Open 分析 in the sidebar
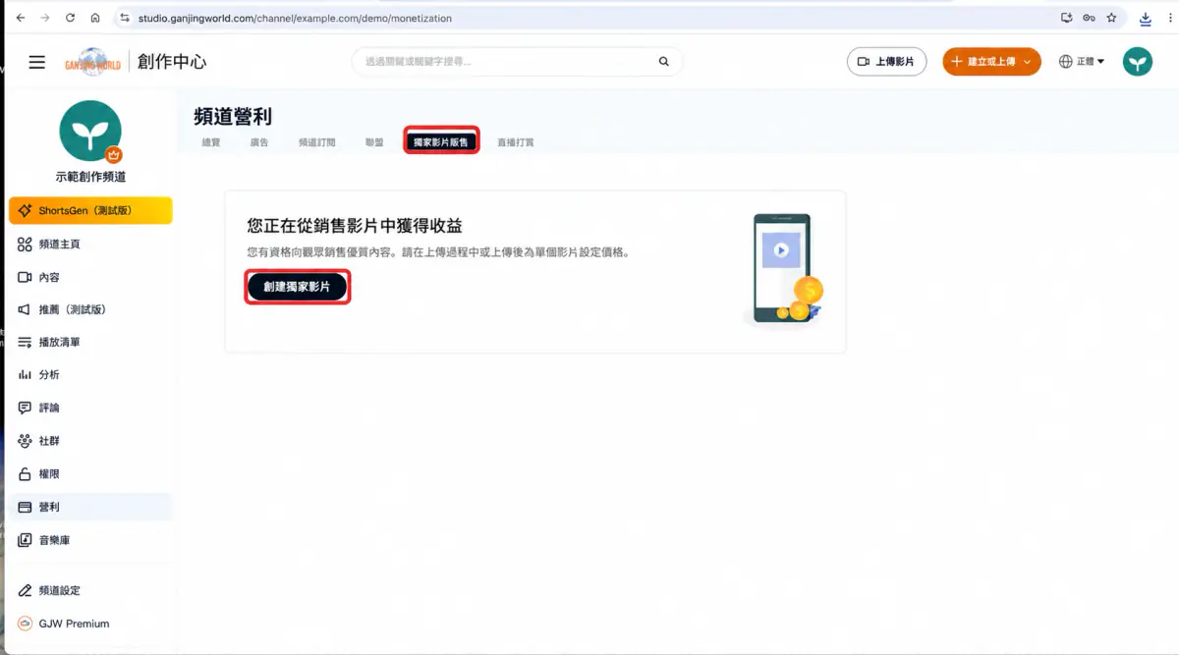The width and height of the screenshot is (1179, 655). click(x=90, y=375)
